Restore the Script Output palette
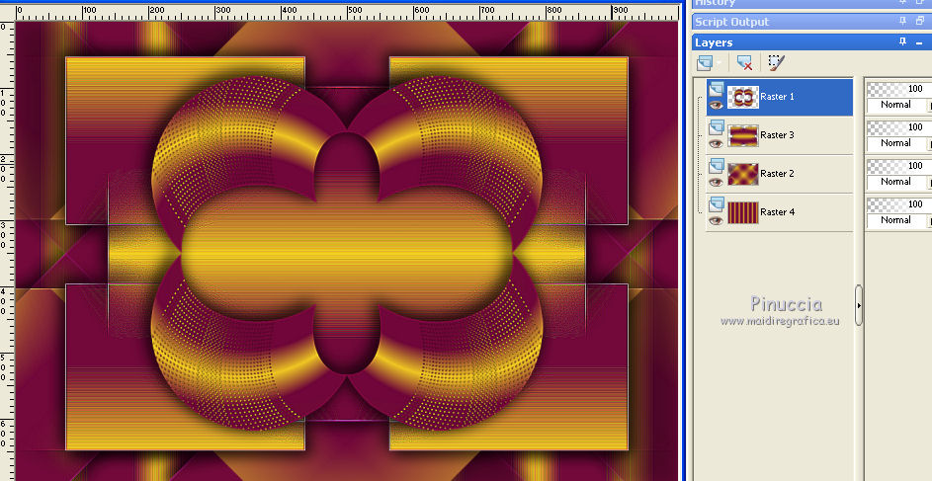 [x=919, y=22]
